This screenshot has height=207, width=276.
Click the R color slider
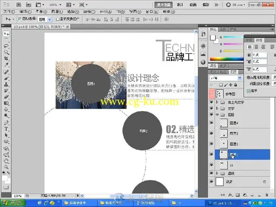pyautogui.click(x=233, y=37)
